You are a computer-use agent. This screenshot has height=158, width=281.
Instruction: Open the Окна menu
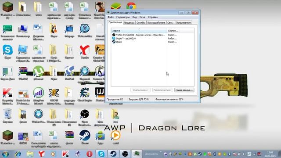tap(142, 17)
